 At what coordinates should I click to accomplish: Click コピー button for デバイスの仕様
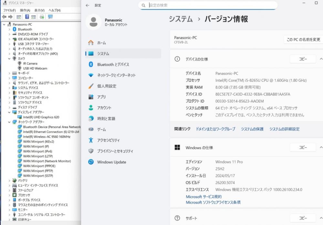[303, 59]
